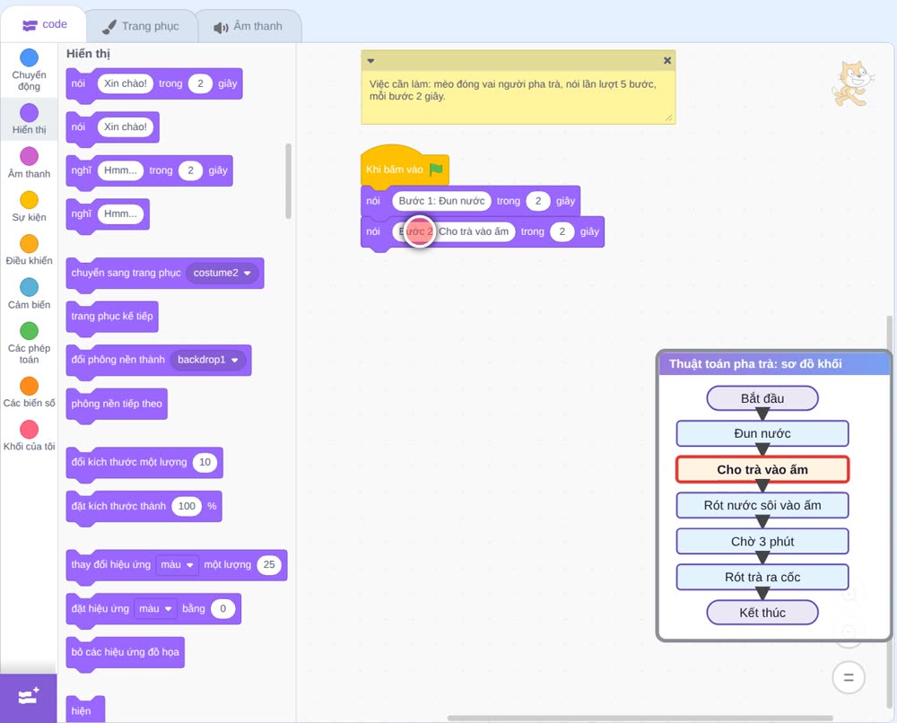897x723 pixels.
Task: Click the trang phục kế tiếp block
Action: pos(112,317)
